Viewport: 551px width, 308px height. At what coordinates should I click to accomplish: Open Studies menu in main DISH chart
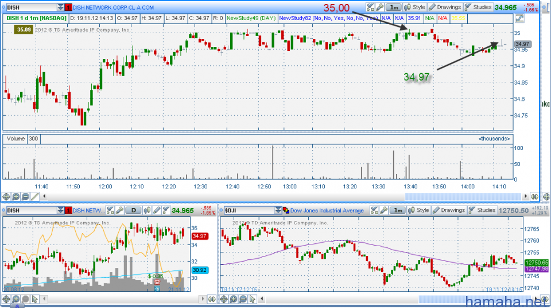pyautogui.click(x=478, y=7)
